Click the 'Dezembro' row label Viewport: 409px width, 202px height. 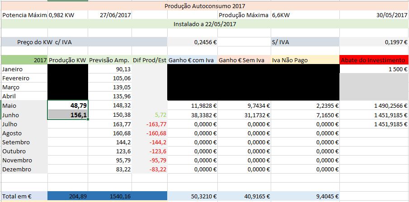click(24, 169)
